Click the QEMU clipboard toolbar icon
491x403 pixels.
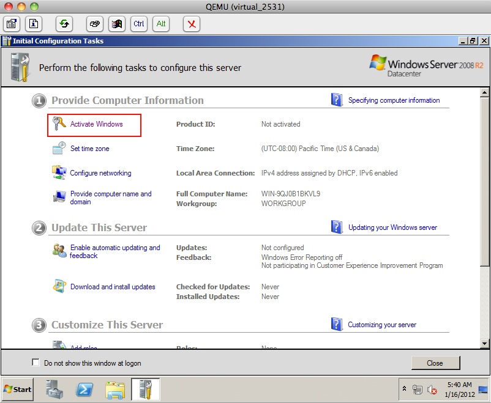12,24
